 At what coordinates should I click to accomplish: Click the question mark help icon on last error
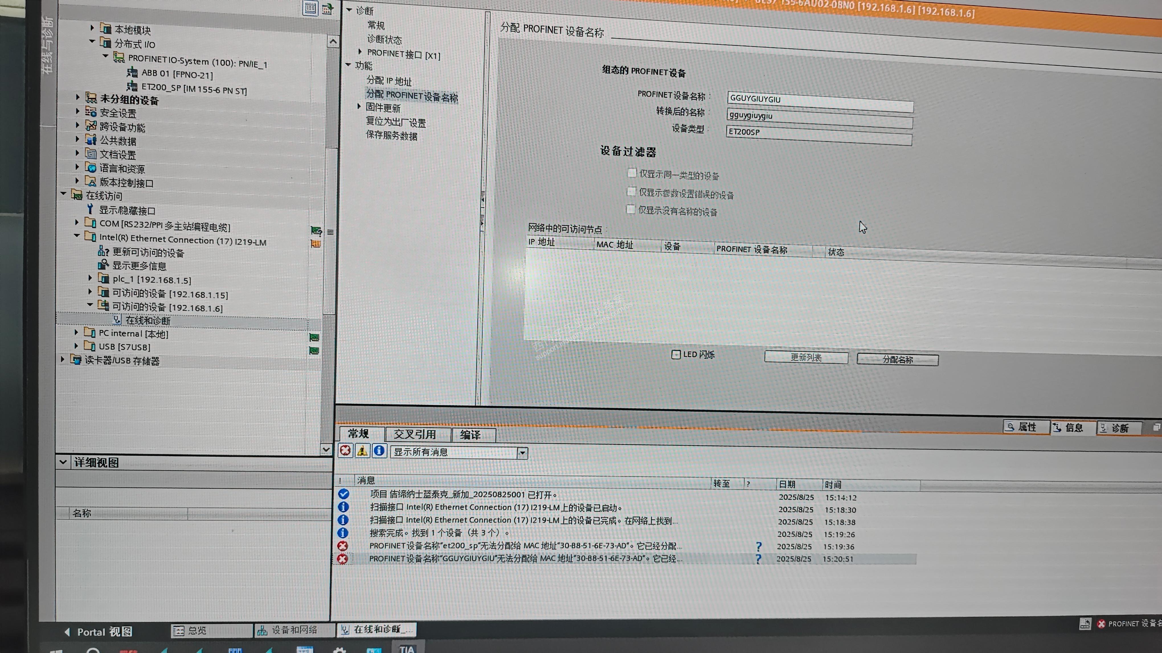(x=758, y=558)
